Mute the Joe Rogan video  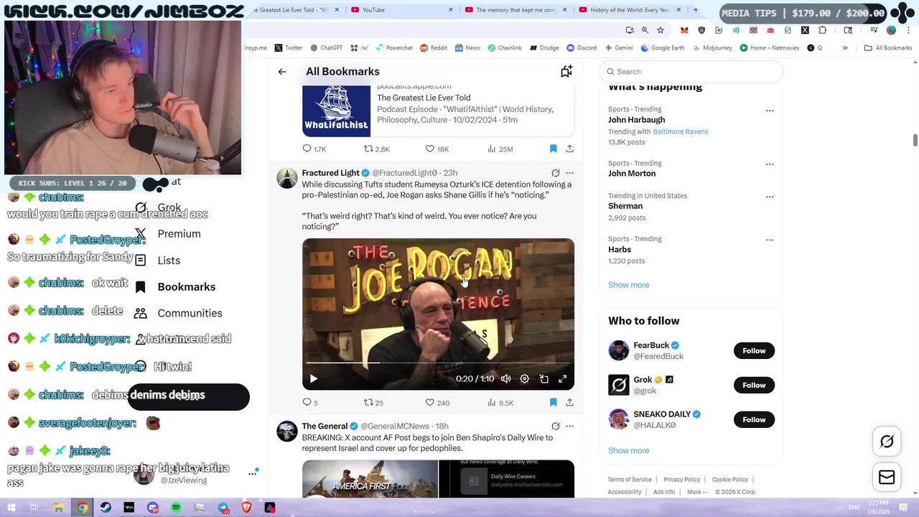505,378
